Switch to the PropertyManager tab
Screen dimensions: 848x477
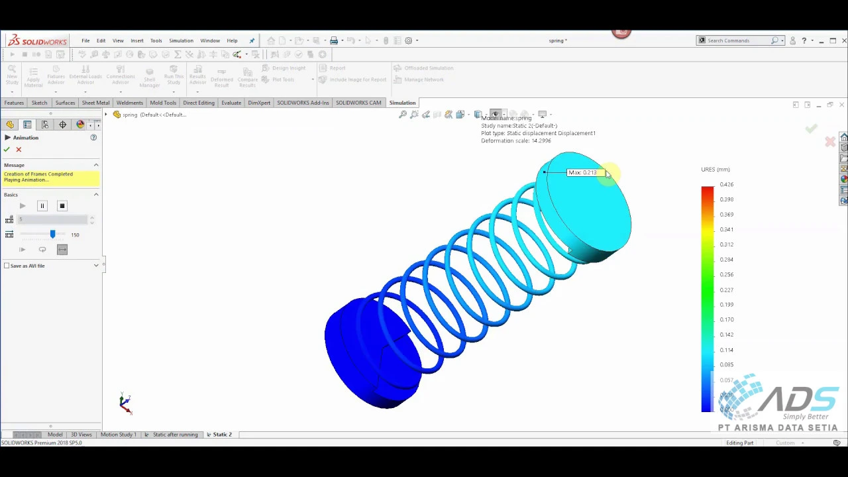(x=27, y=125)
